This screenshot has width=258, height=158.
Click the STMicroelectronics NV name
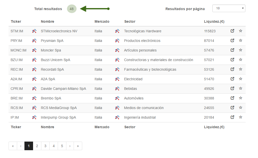tap(59, 31)
